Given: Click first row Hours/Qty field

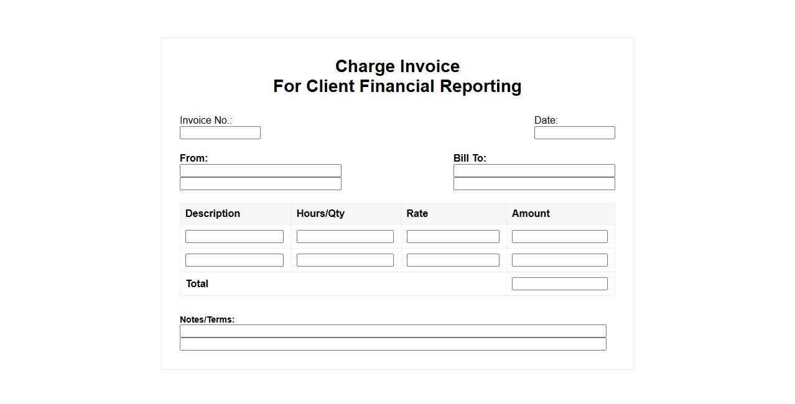Looking at the screenshot, I should tap(345, 237).
